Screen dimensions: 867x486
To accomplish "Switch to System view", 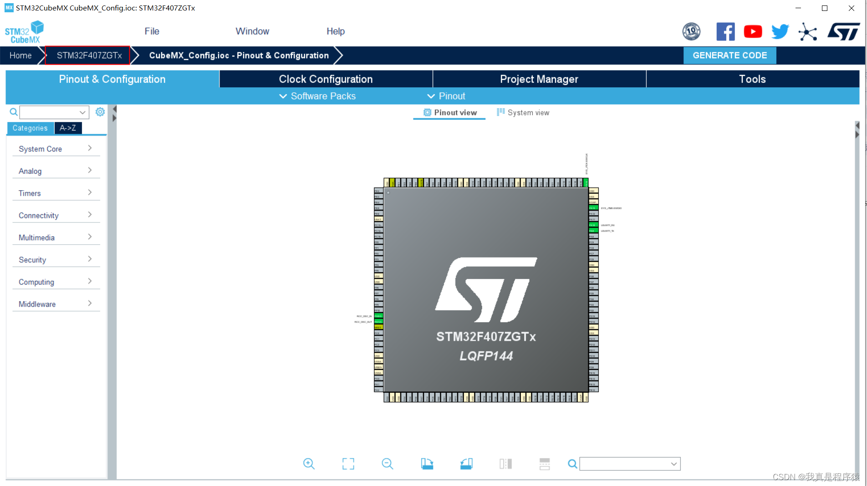I will click(x=523, y=112).
